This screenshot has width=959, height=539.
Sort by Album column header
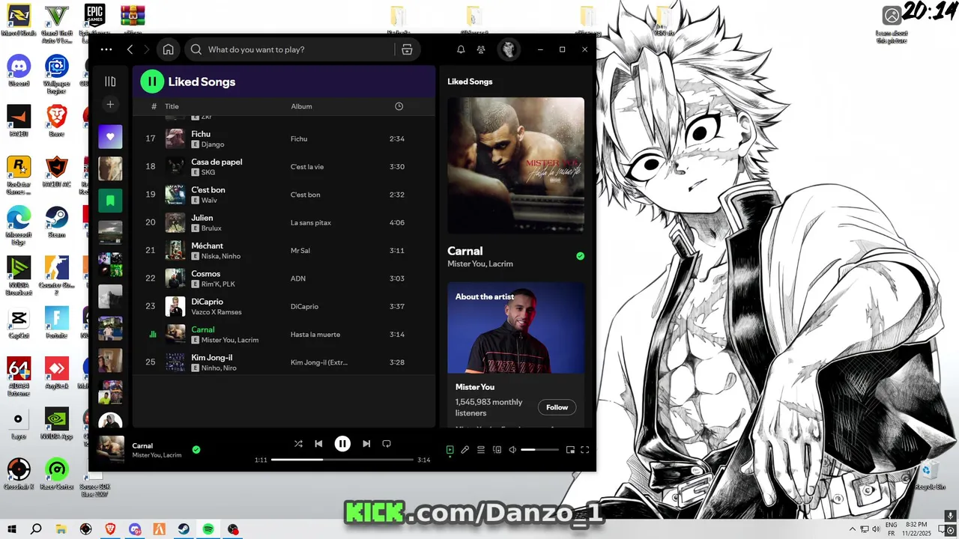pos(301,106)
